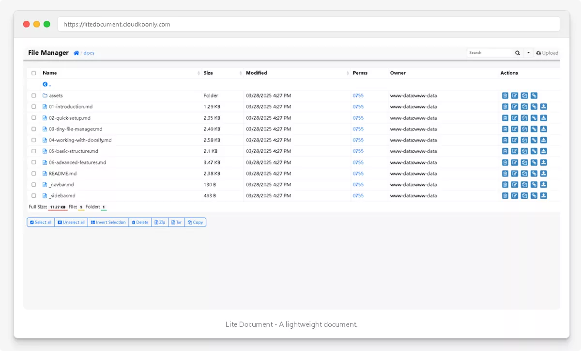
Task: Get direct link icon for 03-tiny-file-manager.md
Action: pyautogui.click(x=534, y=129)
